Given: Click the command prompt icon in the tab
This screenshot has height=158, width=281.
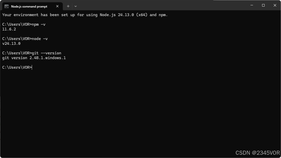Looking at the screenshot, I should 7,7.
